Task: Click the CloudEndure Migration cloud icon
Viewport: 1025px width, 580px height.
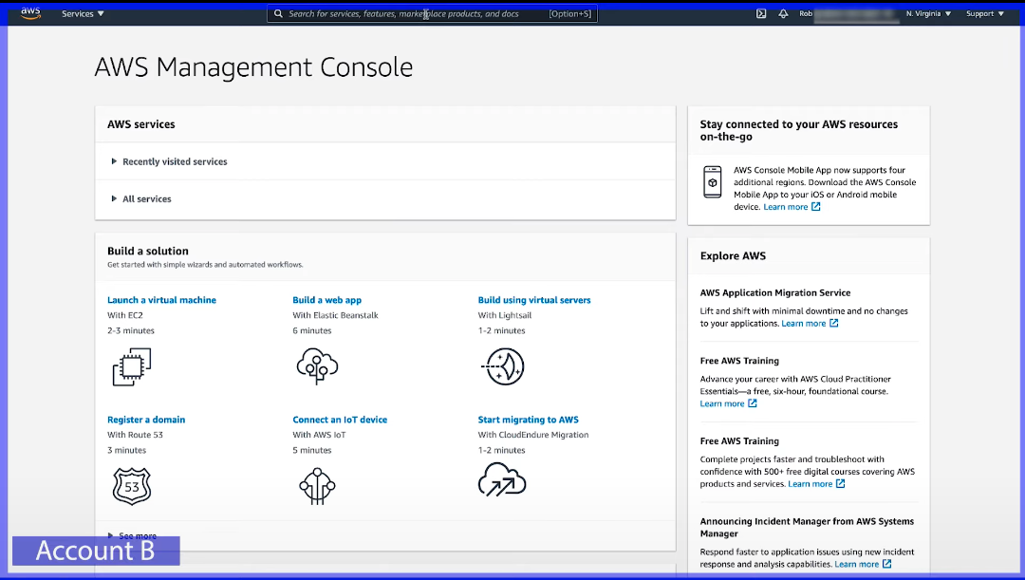Action: coord(502,480)
